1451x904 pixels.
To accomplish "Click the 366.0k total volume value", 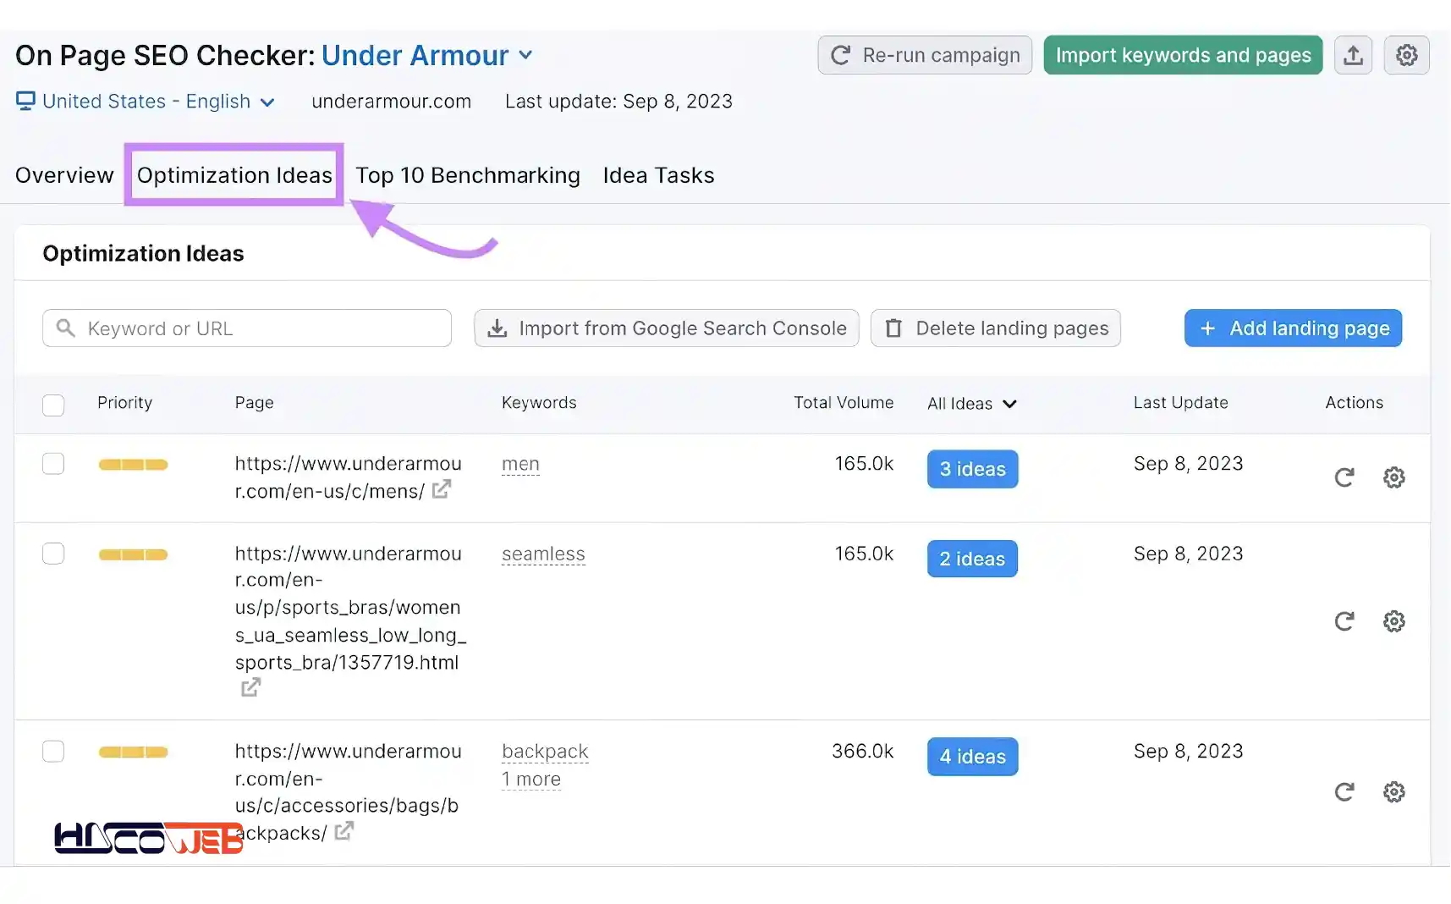I will click(x=862, y=752).
